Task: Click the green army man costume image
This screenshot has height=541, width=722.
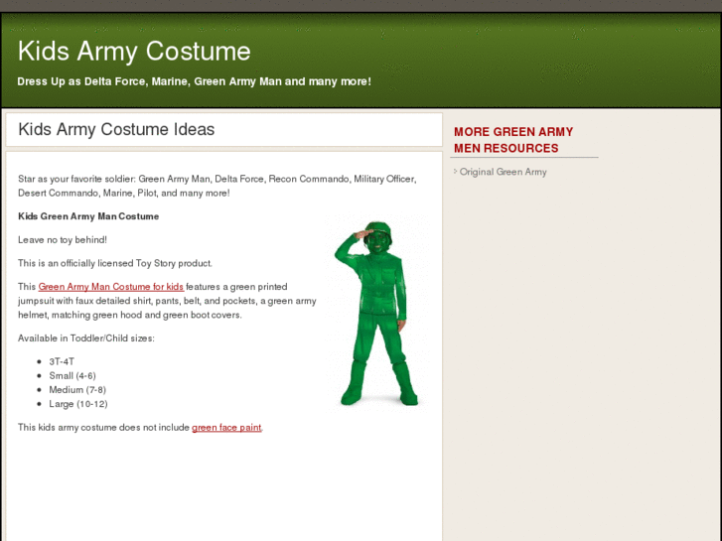Action: tap(377, 313)
